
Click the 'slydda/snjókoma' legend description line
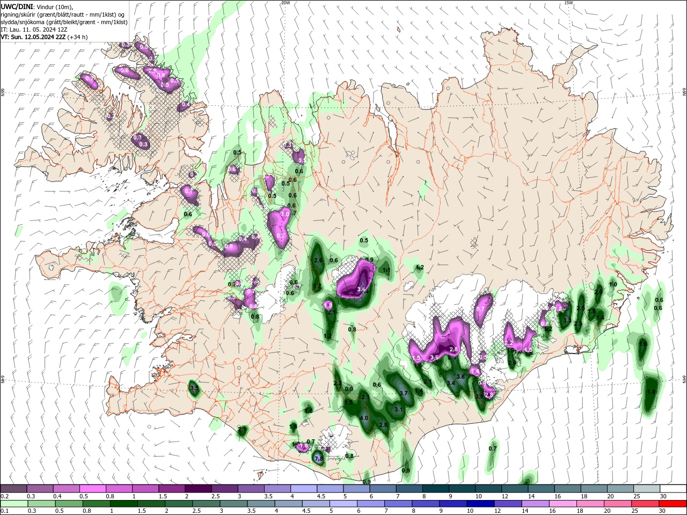(64, 22)
